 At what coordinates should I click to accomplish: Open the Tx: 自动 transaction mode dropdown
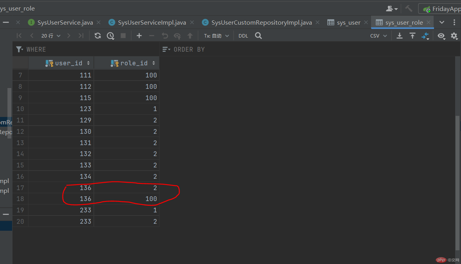pos(216,36)
